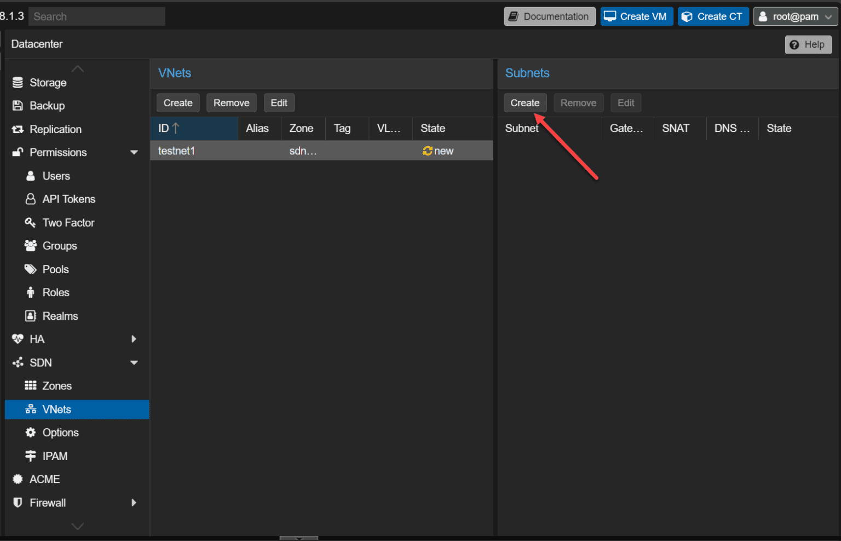Collapse the Permissions group
Screen dimensions: 841x541
tap(134, 152)
